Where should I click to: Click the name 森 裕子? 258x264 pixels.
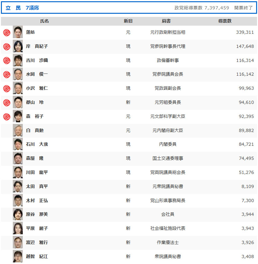click(35, 116)
